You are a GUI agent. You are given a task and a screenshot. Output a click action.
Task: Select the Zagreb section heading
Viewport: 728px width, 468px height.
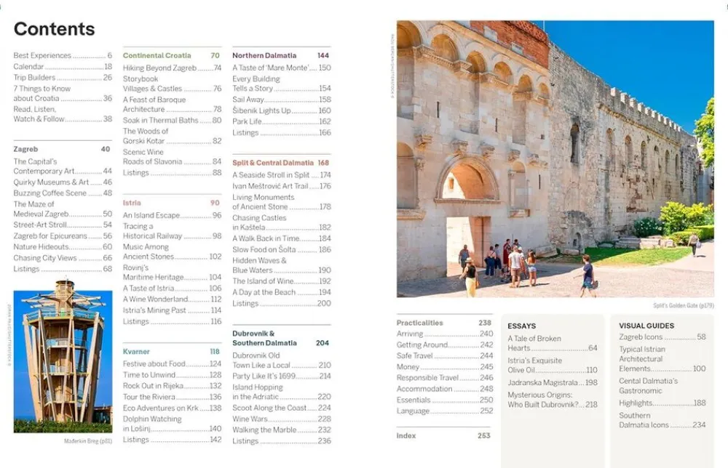[26, 149]
